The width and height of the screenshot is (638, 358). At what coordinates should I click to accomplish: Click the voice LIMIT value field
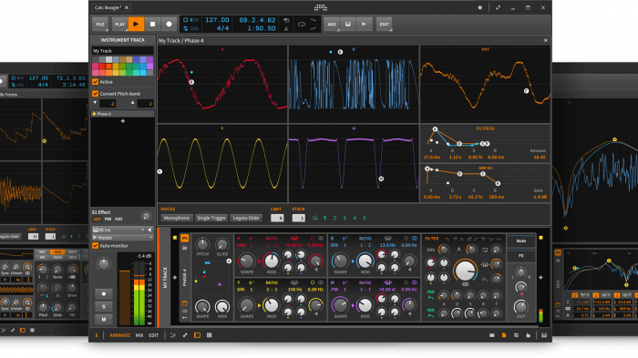[277, 218]
